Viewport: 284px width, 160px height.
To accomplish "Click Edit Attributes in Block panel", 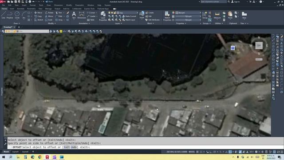I will pos(153,20).
